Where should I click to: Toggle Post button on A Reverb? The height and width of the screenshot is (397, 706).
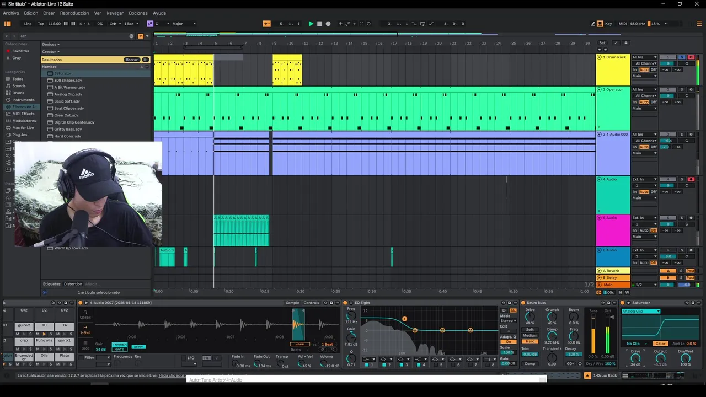click(x=691, y=271)
